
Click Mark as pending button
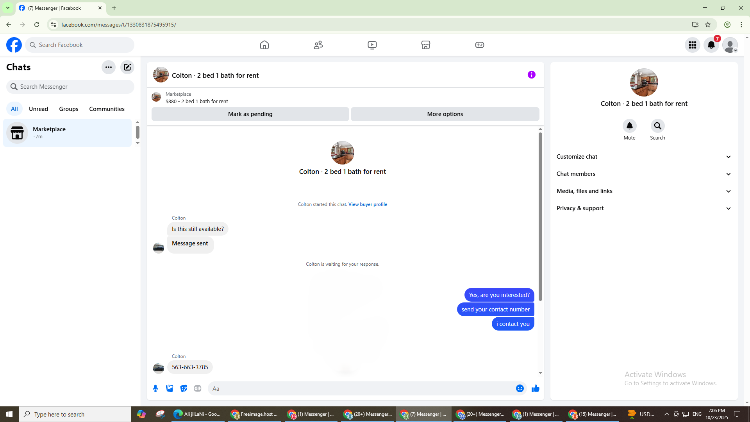coord(250,114)
